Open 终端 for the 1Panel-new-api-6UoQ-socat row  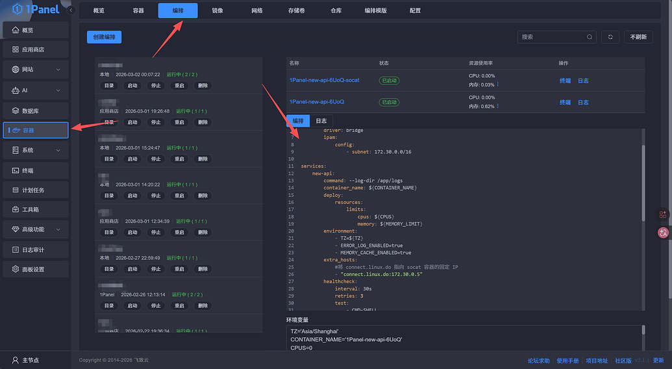[x=566, y=81]
